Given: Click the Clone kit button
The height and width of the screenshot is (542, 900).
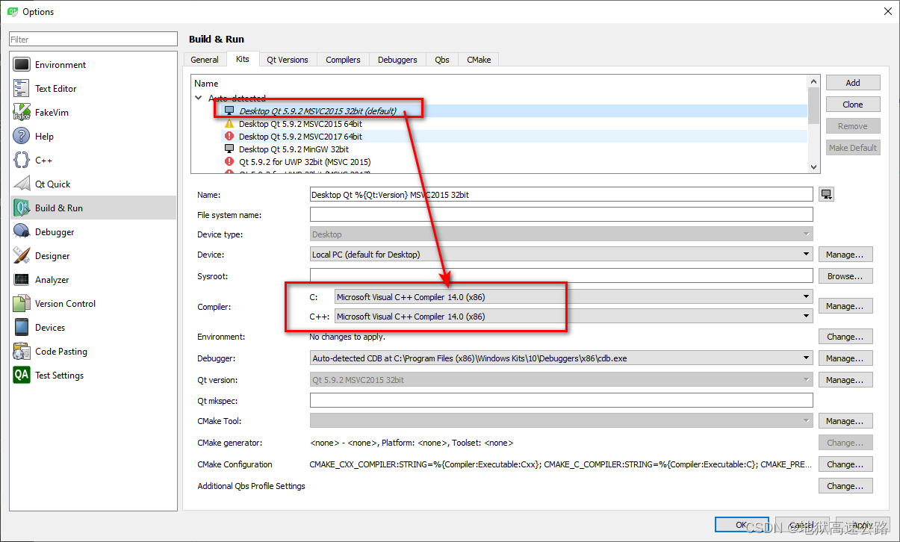Looking at the screenshot, I should coord(853,105).
